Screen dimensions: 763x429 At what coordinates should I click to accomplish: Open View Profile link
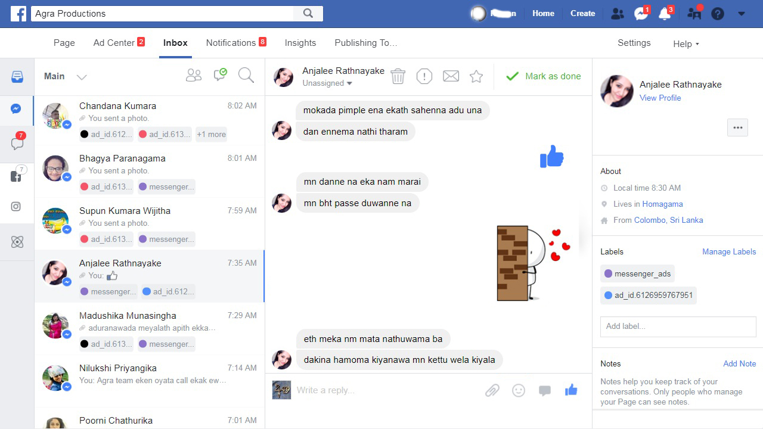coord(660,98)
